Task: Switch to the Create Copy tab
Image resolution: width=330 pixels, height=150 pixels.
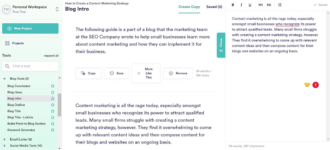Action: (x=189, y=7)
